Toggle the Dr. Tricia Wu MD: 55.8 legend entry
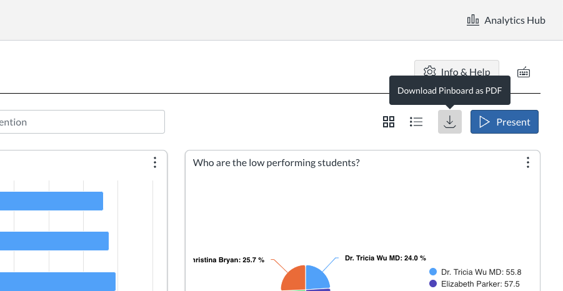563x291 pixels. pos(475,272)
